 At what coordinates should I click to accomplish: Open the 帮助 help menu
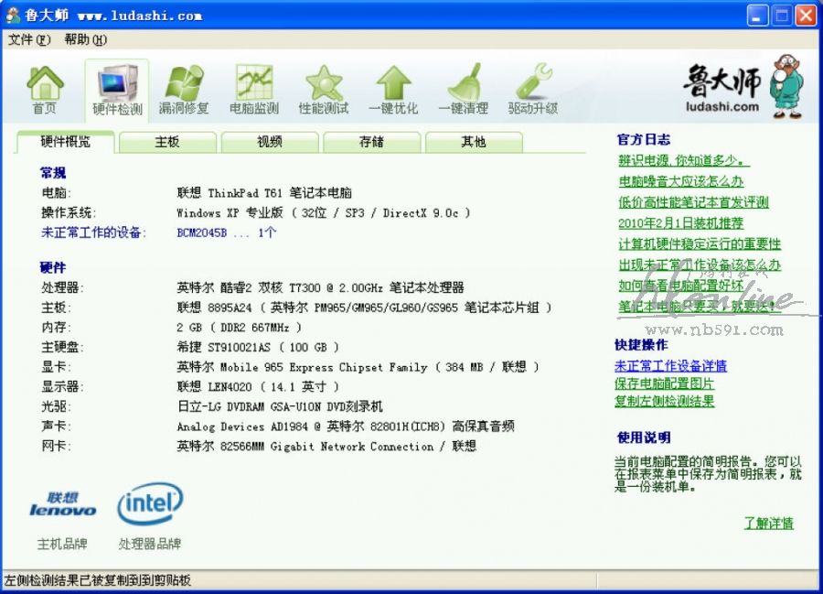coord(85,39)
